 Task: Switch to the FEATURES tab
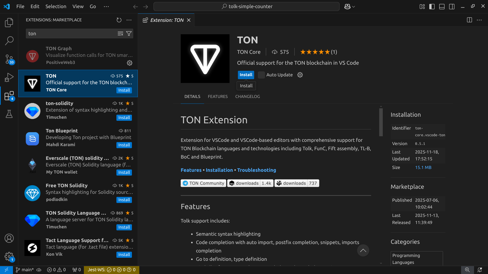point(218,96)
